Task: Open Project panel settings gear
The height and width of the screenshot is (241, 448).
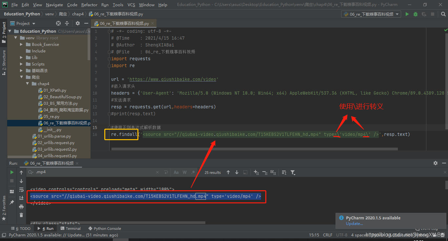Action: pos(78,23)
